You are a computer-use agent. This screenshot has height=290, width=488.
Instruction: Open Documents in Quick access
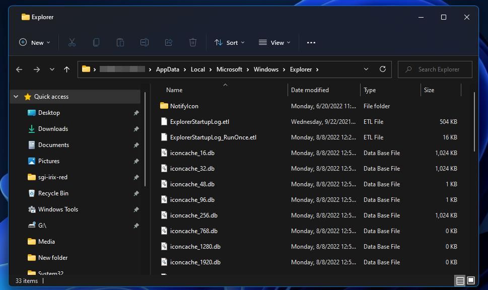[x=53, y=145]
